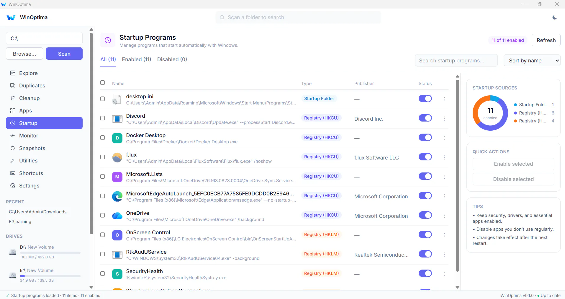Open more options for SecurityHealth

click(x=444, y=274)
